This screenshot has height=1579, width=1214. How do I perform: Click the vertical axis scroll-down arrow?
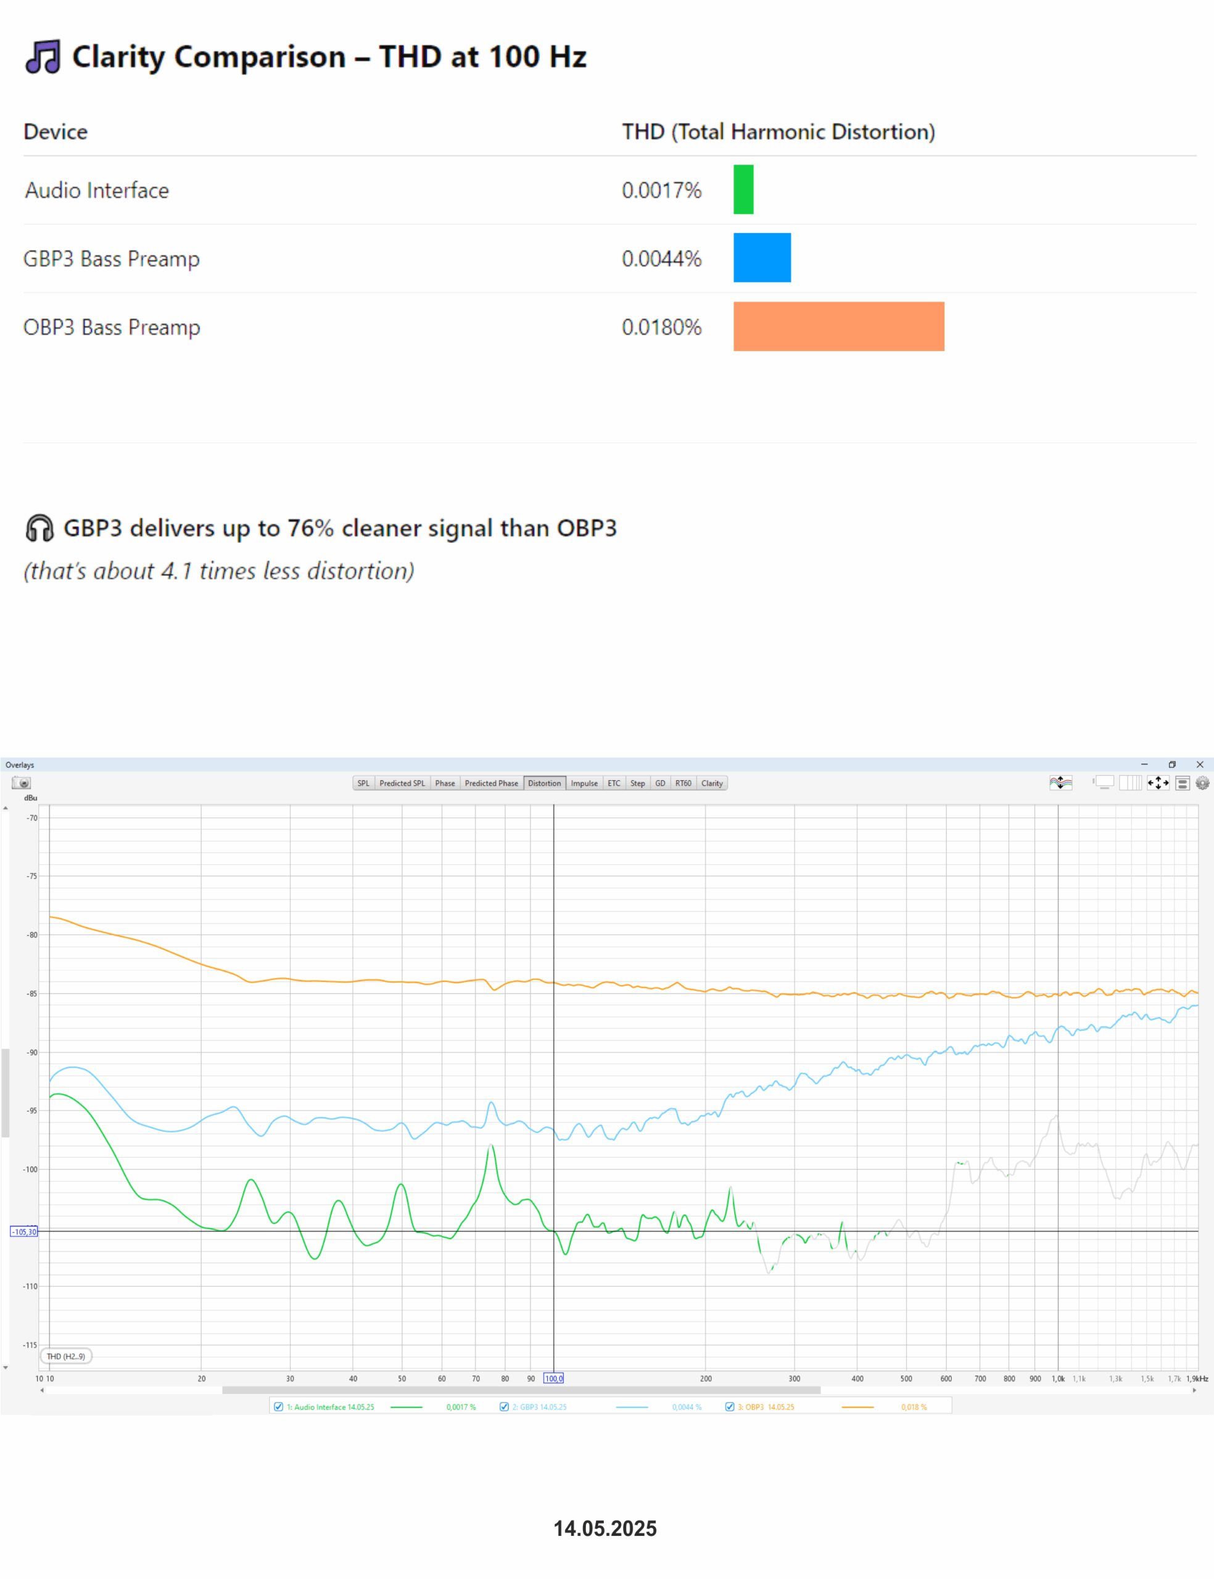click(x=6, y=1367)
